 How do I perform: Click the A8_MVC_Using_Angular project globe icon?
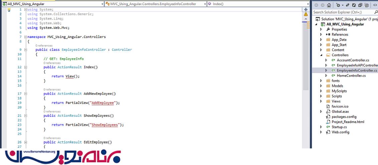(323, 24)
